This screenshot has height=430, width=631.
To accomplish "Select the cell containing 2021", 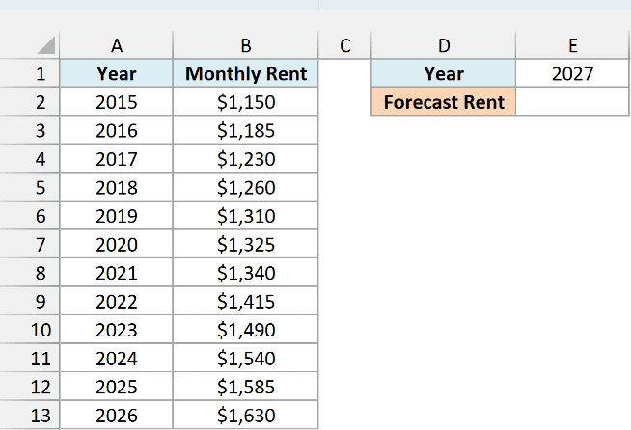I will [x=117, y=273].
